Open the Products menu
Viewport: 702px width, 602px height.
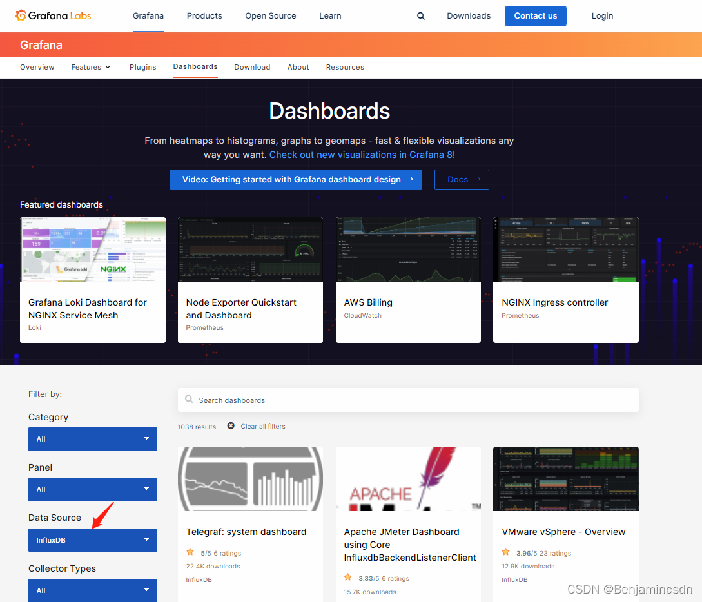(204, 16)
